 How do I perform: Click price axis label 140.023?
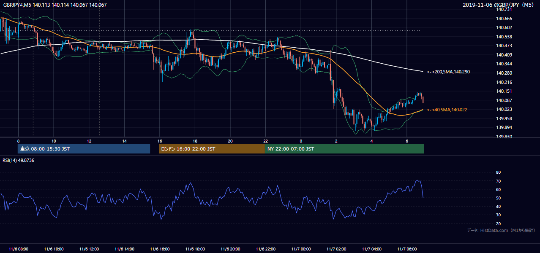click(505, 109)
